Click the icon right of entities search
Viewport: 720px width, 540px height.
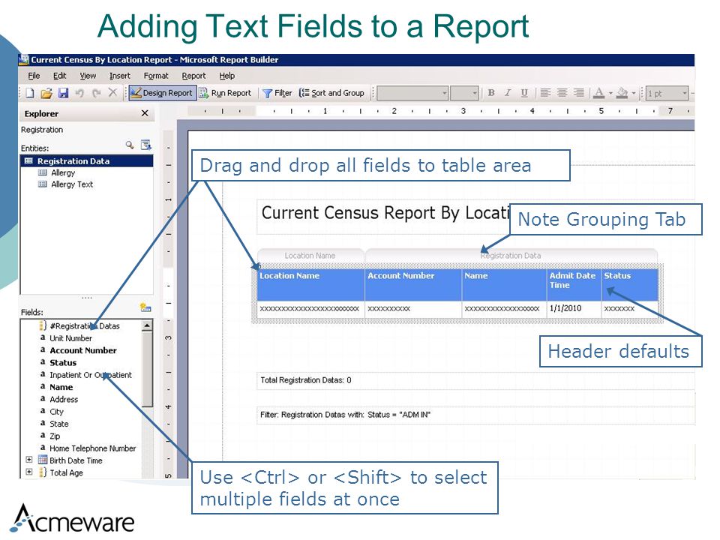point(146,145)
